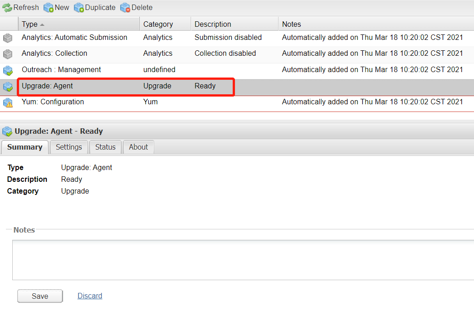Image resolution: width=474 pixels, height=311 pixels.
Task: Click the Refresh toolbar icon
Action: coord(7,8)
